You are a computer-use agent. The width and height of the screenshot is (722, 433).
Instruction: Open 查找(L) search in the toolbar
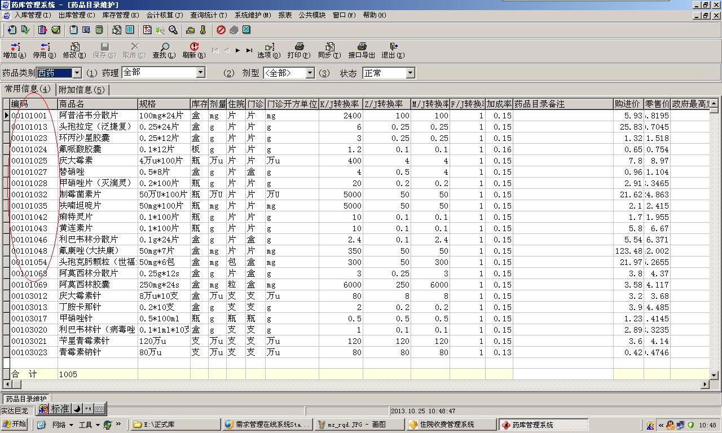(164, 51)
